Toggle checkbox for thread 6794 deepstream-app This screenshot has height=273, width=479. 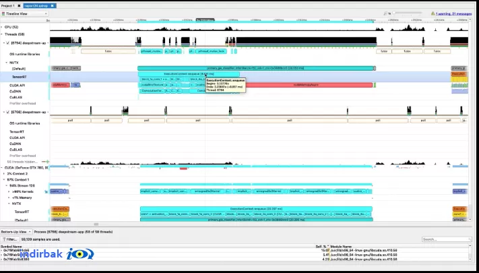8,43
